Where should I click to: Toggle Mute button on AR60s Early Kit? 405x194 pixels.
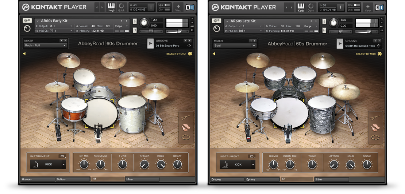click(135, 30)
